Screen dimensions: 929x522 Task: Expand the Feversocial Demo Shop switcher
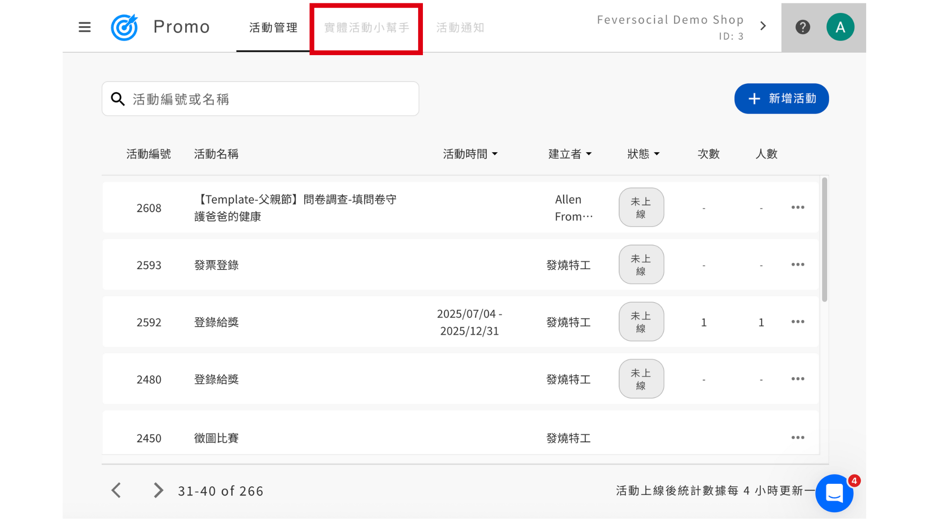pos(763,26)
